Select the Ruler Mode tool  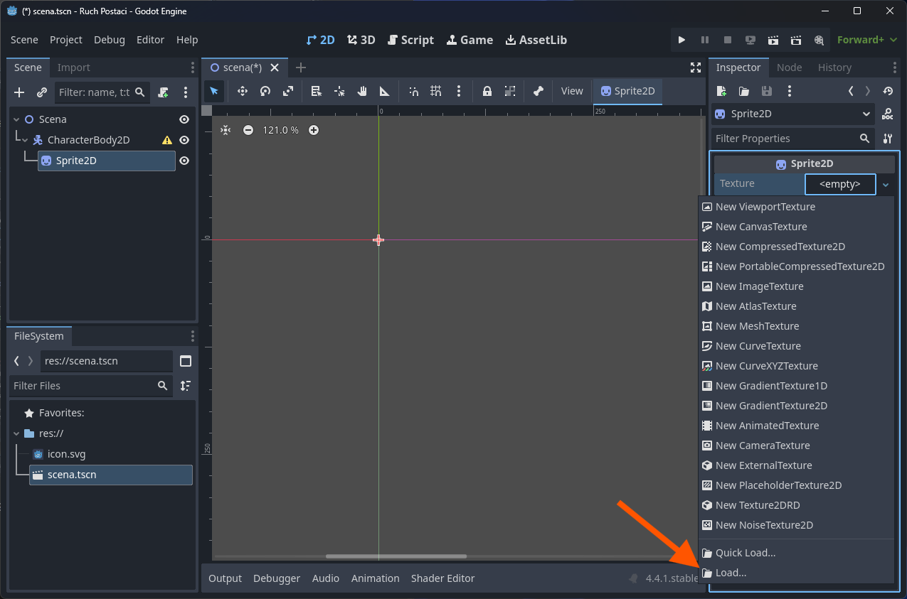[x=385, y=91]
